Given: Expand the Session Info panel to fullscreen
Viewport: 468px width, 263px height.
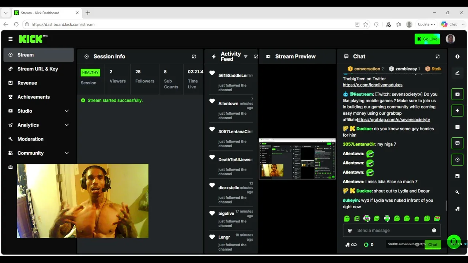Looking at the screenshot, I should coord(194,57).
